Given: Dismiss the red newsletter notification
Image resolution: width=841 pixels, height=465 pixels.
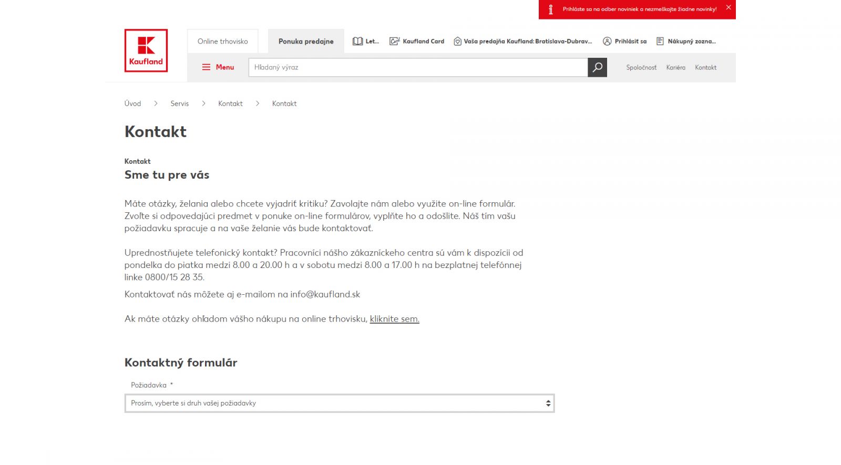Looking at the screenshot, I should click(729, 7).
